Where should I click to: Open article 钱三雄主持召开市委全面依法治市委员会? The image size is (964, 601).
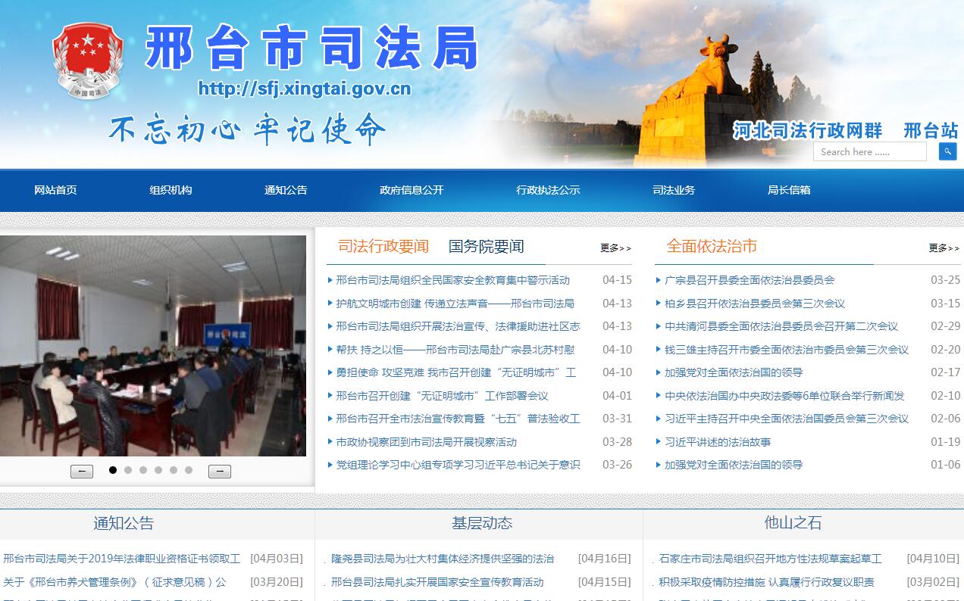(x=787, y=350)
